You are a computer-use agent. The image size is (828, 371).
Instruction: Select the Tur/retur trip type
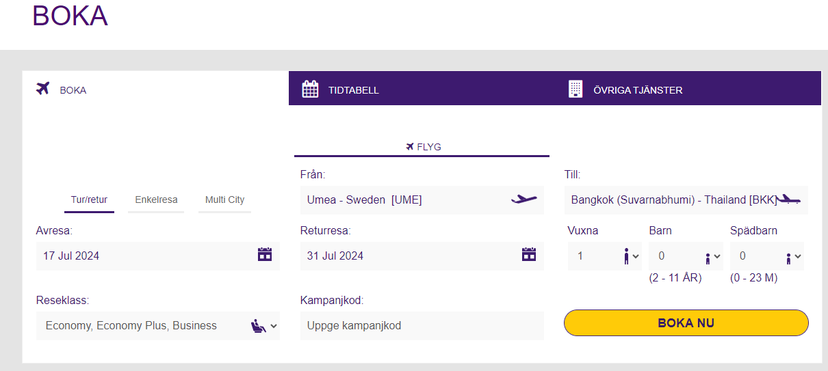coord(89,200)
